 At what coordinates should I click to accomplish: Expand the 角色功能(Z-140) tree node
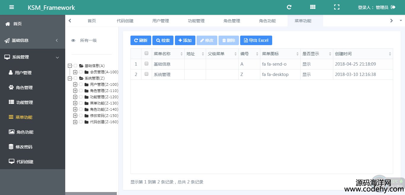[x=75, y=110]
